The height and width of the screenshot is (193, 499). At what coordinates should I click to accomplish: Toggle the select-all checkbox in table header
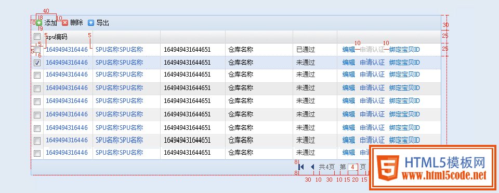coord(37,36)
